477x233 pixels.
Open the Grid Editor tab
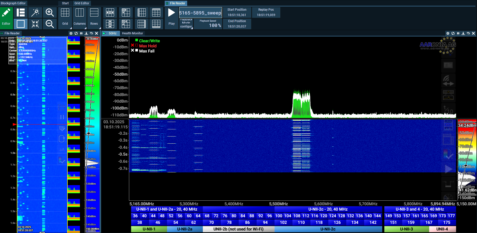coord(82,3)
